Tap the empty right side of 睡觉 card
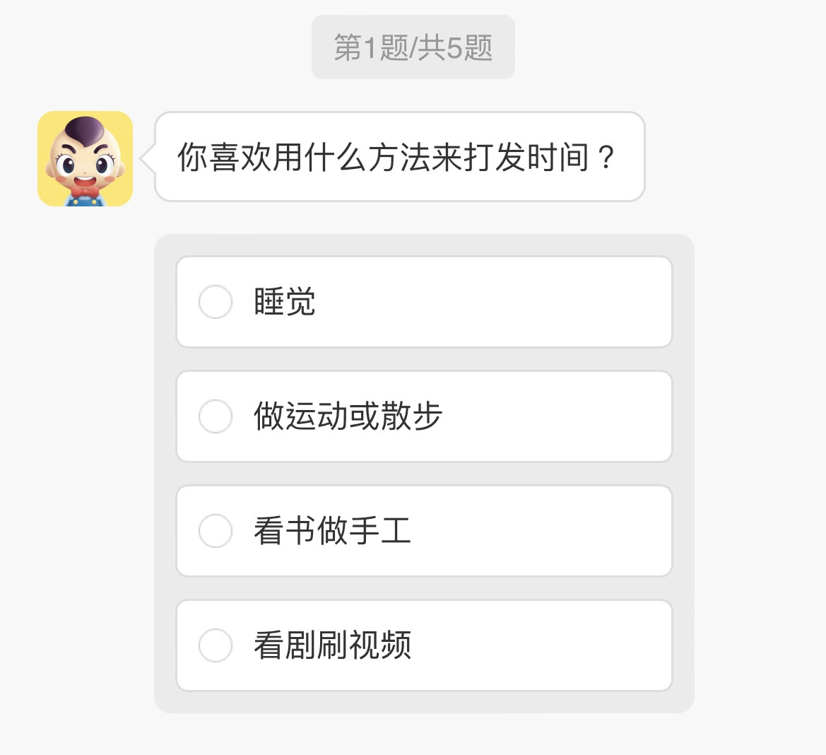Viewport: 826px width, 755px height. (x=551, y=302)
